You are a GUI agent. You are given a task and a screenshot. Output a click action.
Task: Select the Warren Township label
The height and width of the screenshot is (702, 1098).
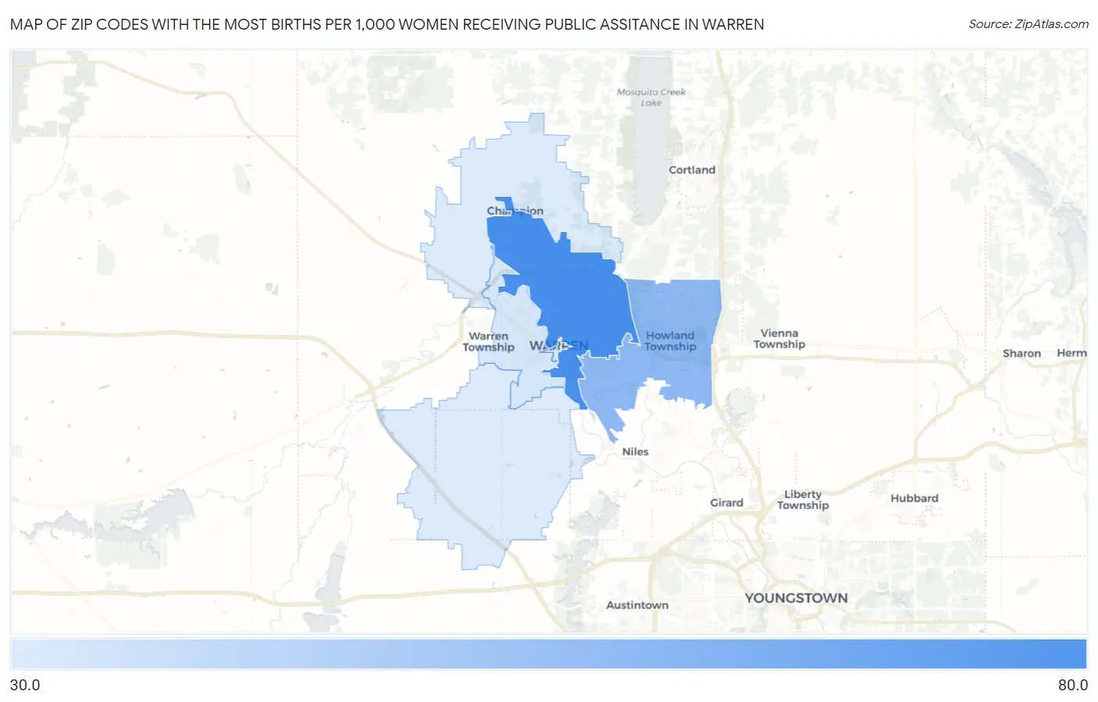click(488, 342)
